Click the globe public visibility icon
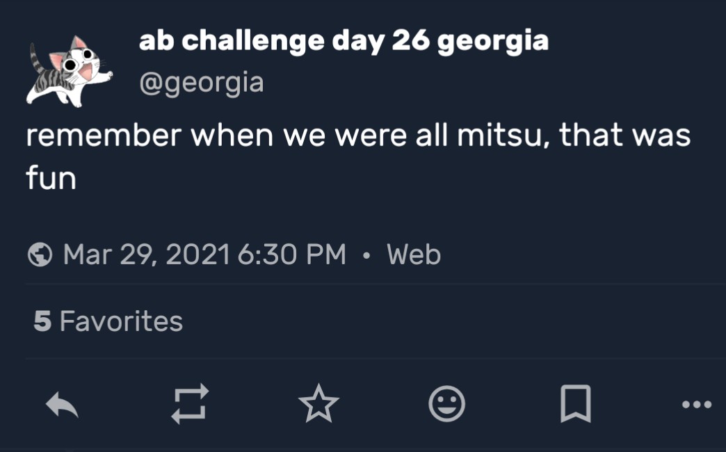This screenshot has height=452, width=726. 40,255
